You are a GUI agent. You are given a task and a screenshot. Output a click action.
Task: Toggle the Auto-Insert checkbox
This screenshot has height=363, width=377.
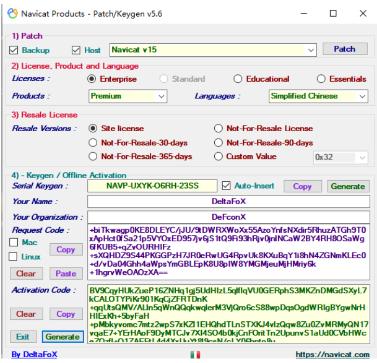coord(226,186)
